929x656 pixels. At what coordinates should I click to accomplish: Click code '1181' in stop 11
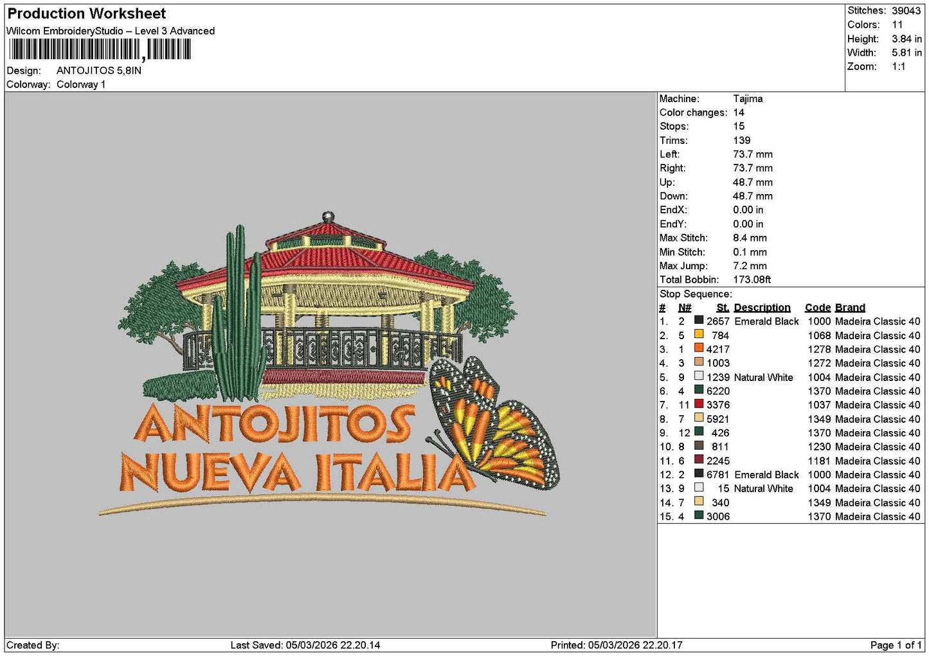pyautogui.click(x=820, y=461)
